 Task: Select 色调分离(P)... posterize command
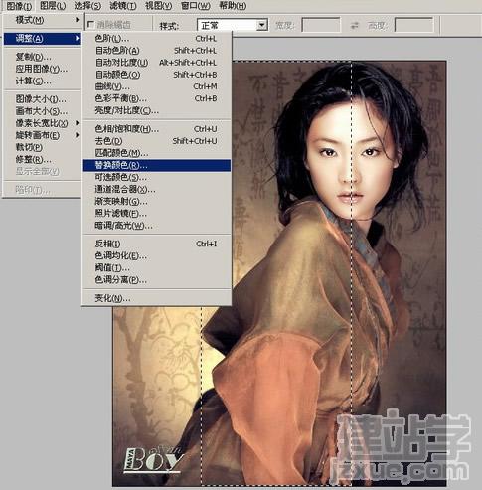pyautogui.click(x=157, y=280)
